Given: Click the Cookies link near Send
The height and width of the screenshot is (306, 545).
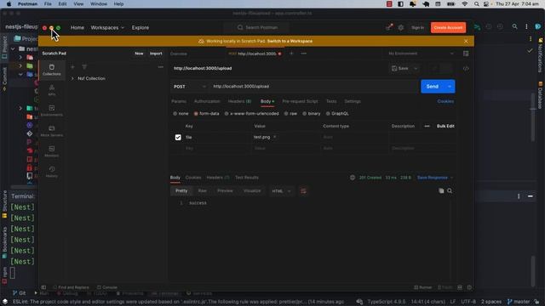Looking at the screenshot, I should point(445,101).
